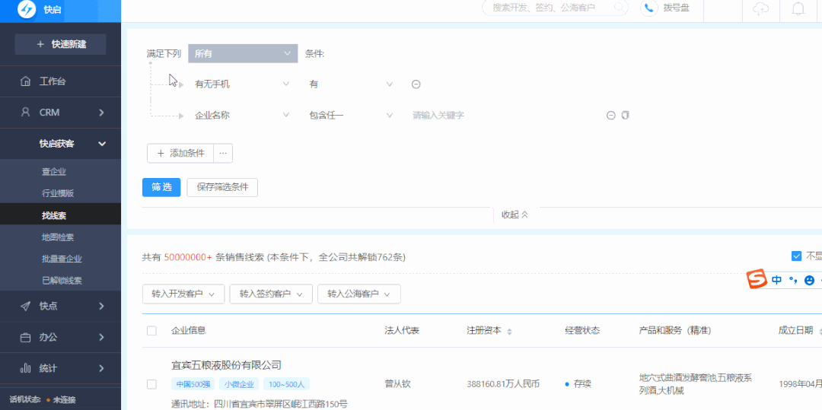Click the 小微企业 tag
Screen dimensions: 822x410
pyautogui.click(x=239, y=384)
